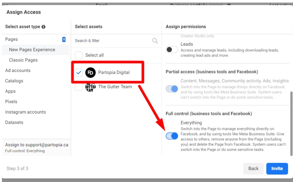293x182 pixels.
Task: Click 'Partial access (business tools and Facebook)' heading
Action: pos(212,72)
